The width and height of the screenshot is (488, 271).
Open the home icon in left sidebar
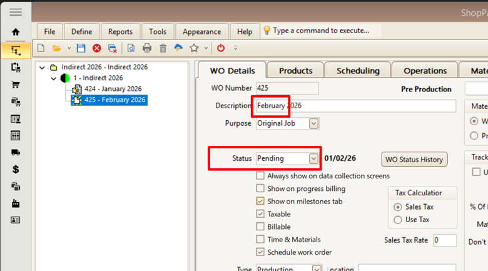(x=16, y=32)
